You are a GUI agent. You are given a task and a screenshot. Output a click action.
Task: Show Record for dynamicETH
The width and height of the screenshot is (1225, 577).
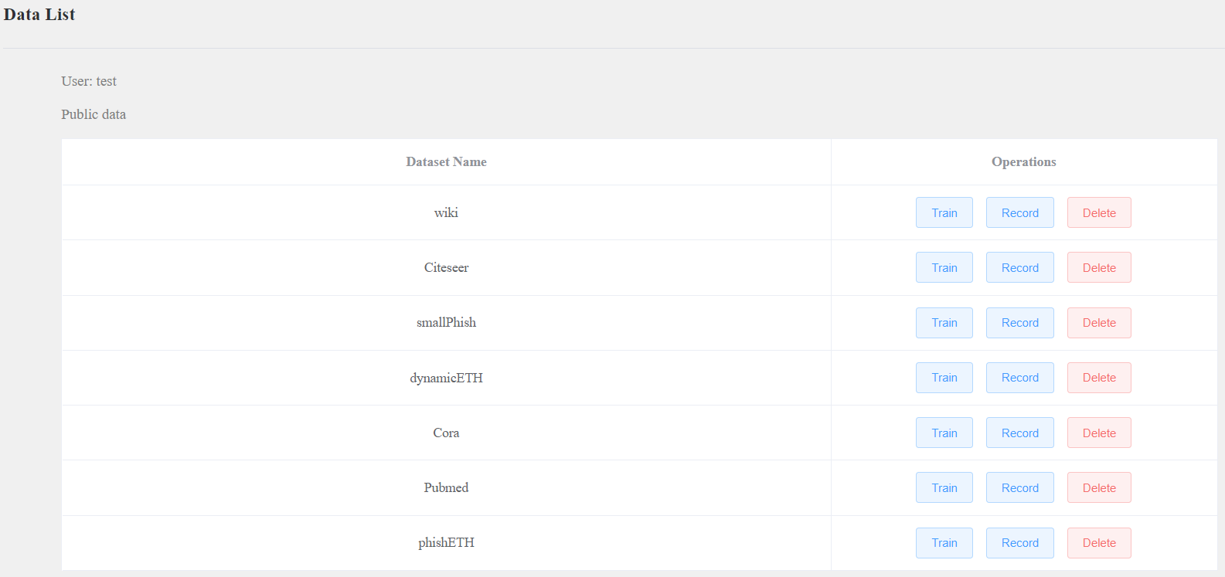[1019, 378]
